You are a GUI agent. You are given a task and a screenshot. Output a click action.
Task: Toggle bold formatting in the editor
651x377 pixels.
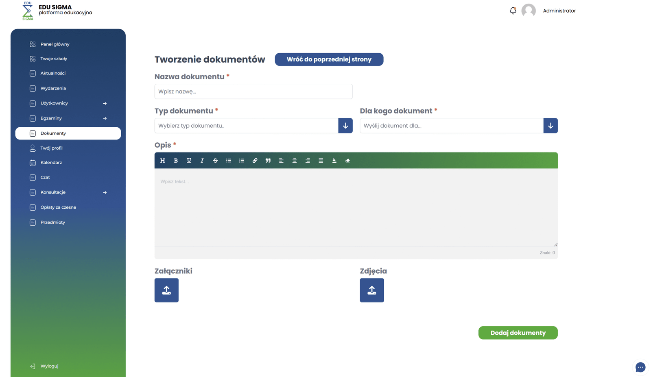click(176, 161)
